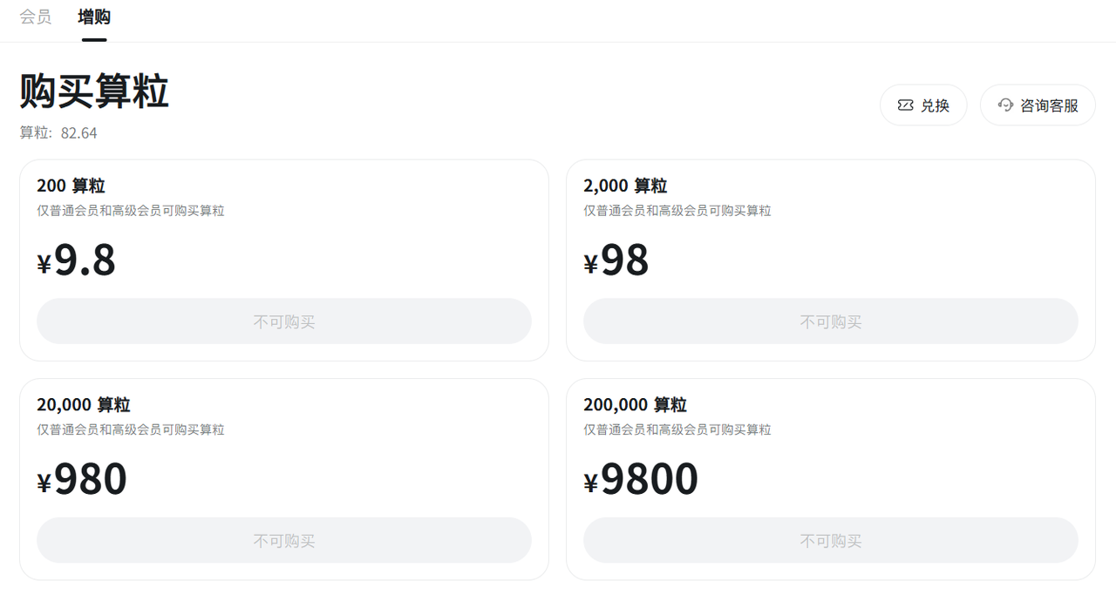This screenshot has height=608, width=1116.
Task: Hit 不可购买 below the ¥9800 price
Action: (830, 540)
